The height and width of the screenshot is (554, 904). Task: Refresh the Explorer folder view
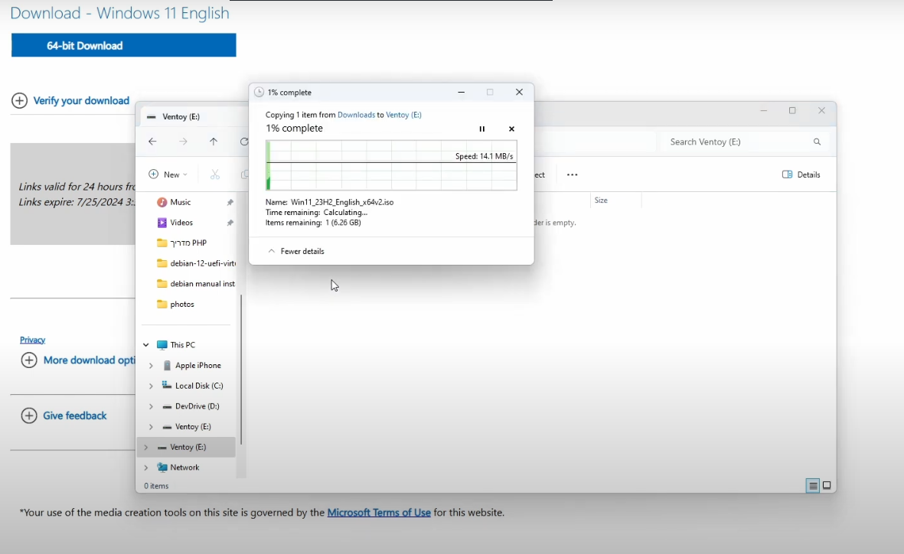pyautogui.click(x=244, y=142)
